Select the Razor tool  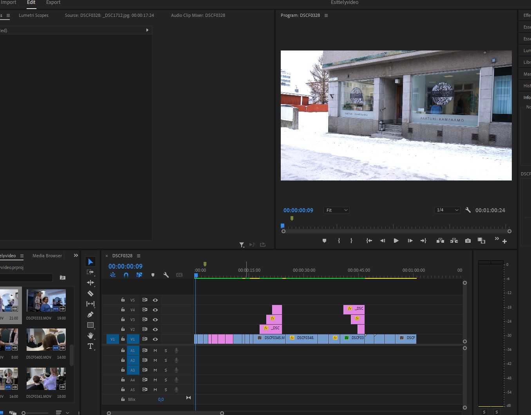pyautogui.click(x=90, y=293)
